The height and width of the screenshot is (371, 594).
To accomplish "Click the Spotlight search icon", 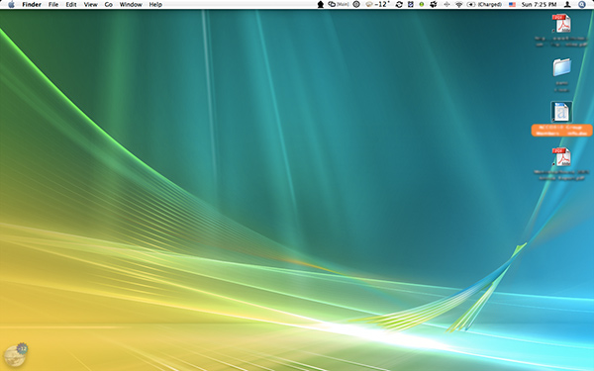I will (x=582, y=5).
